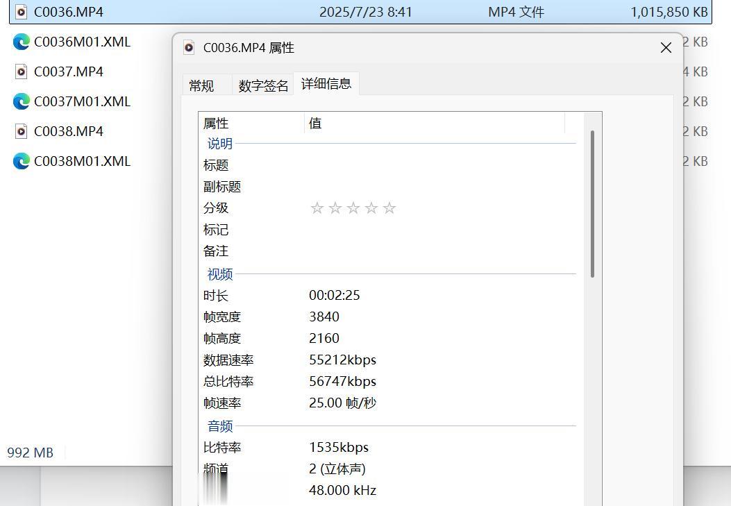731x506 pixels.
Task: Click the date 2025/7/23 8:41
Action: 365,12
